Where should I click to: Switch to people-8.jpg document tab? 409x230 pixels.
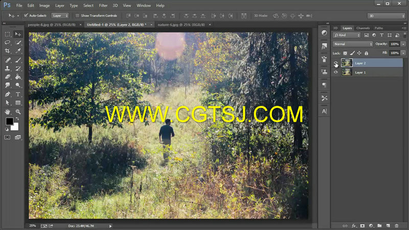[52, 25]
